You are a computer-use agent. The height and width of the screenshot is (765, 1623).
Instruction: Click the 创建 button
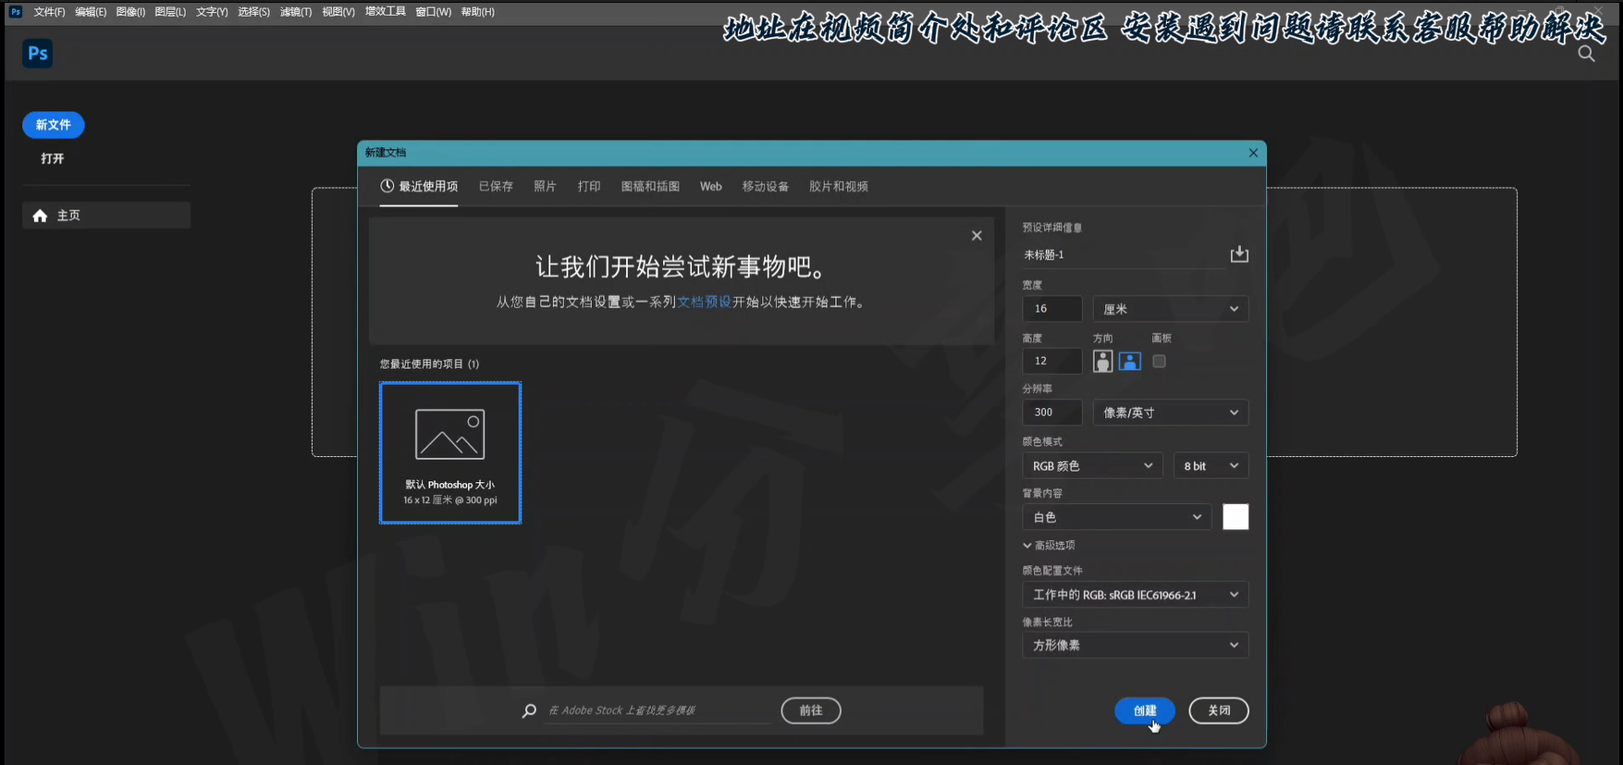1145,710
